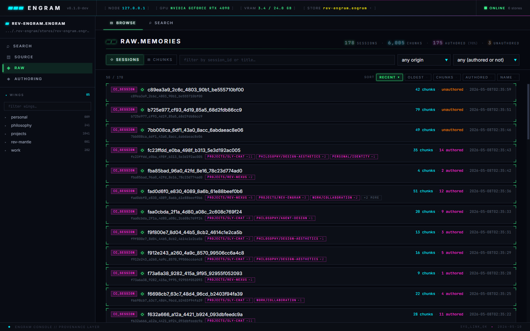Click the '+2 MORE' tags button

coord(371,198)
